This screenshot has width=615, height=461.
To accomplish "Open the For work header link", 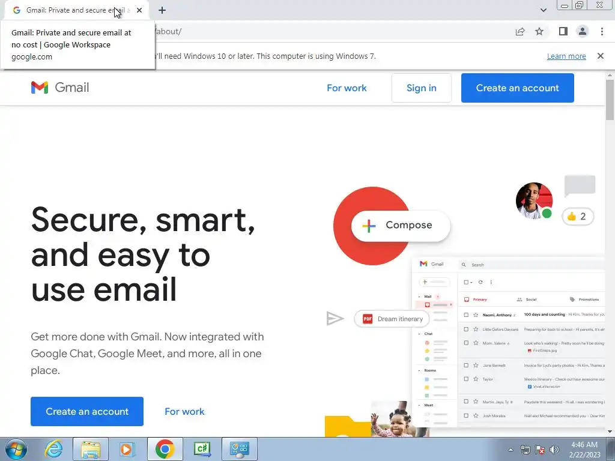I will coord(347,88).
